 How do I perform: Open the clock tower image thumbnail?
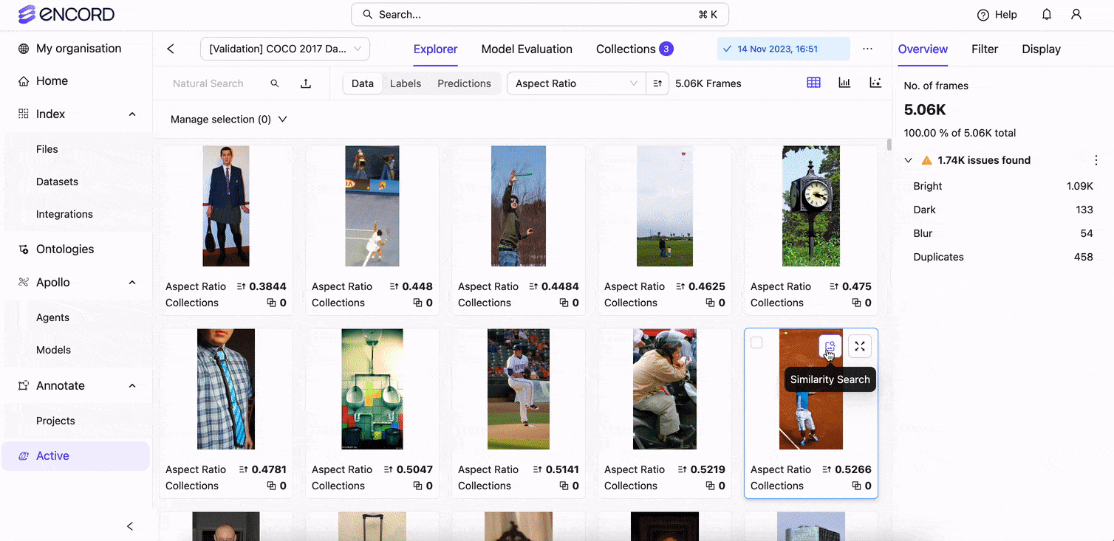[x=810, y=206]
